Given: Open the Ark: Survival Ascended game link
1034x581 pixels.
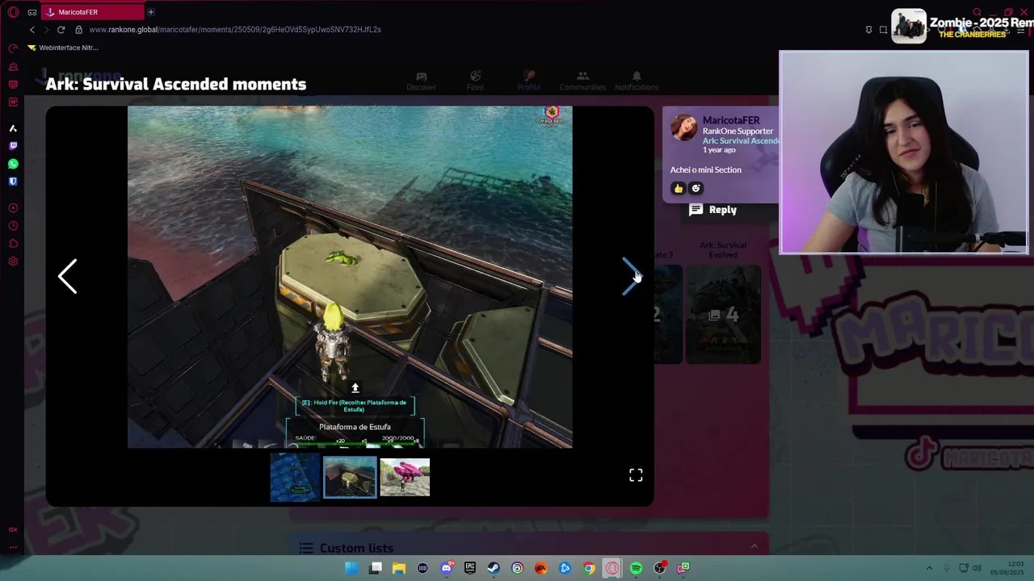Looking at the screenshot, I should 740,140.
